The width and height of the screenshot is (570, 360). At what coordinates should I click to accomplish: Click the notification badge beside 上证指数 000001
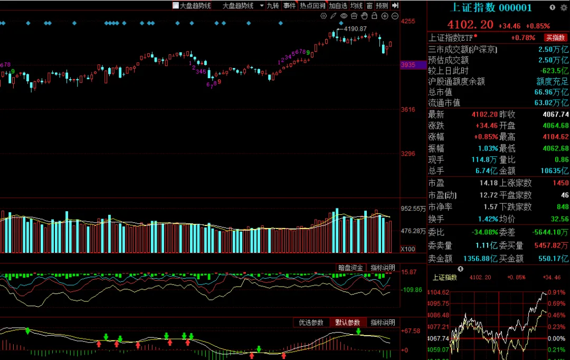pyautogui.click(x=552, y=7)
